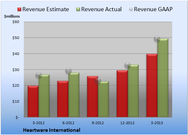Click the 'Heartware International' chart title
Screen dimensions: 188x135
[x=52, y=130]
